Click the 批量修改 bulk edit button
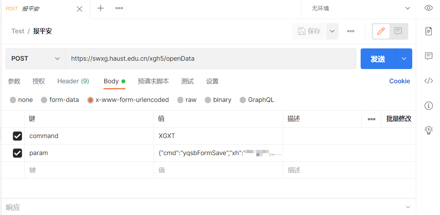Screen dimensions: 440x215 [x=399, y=119]
